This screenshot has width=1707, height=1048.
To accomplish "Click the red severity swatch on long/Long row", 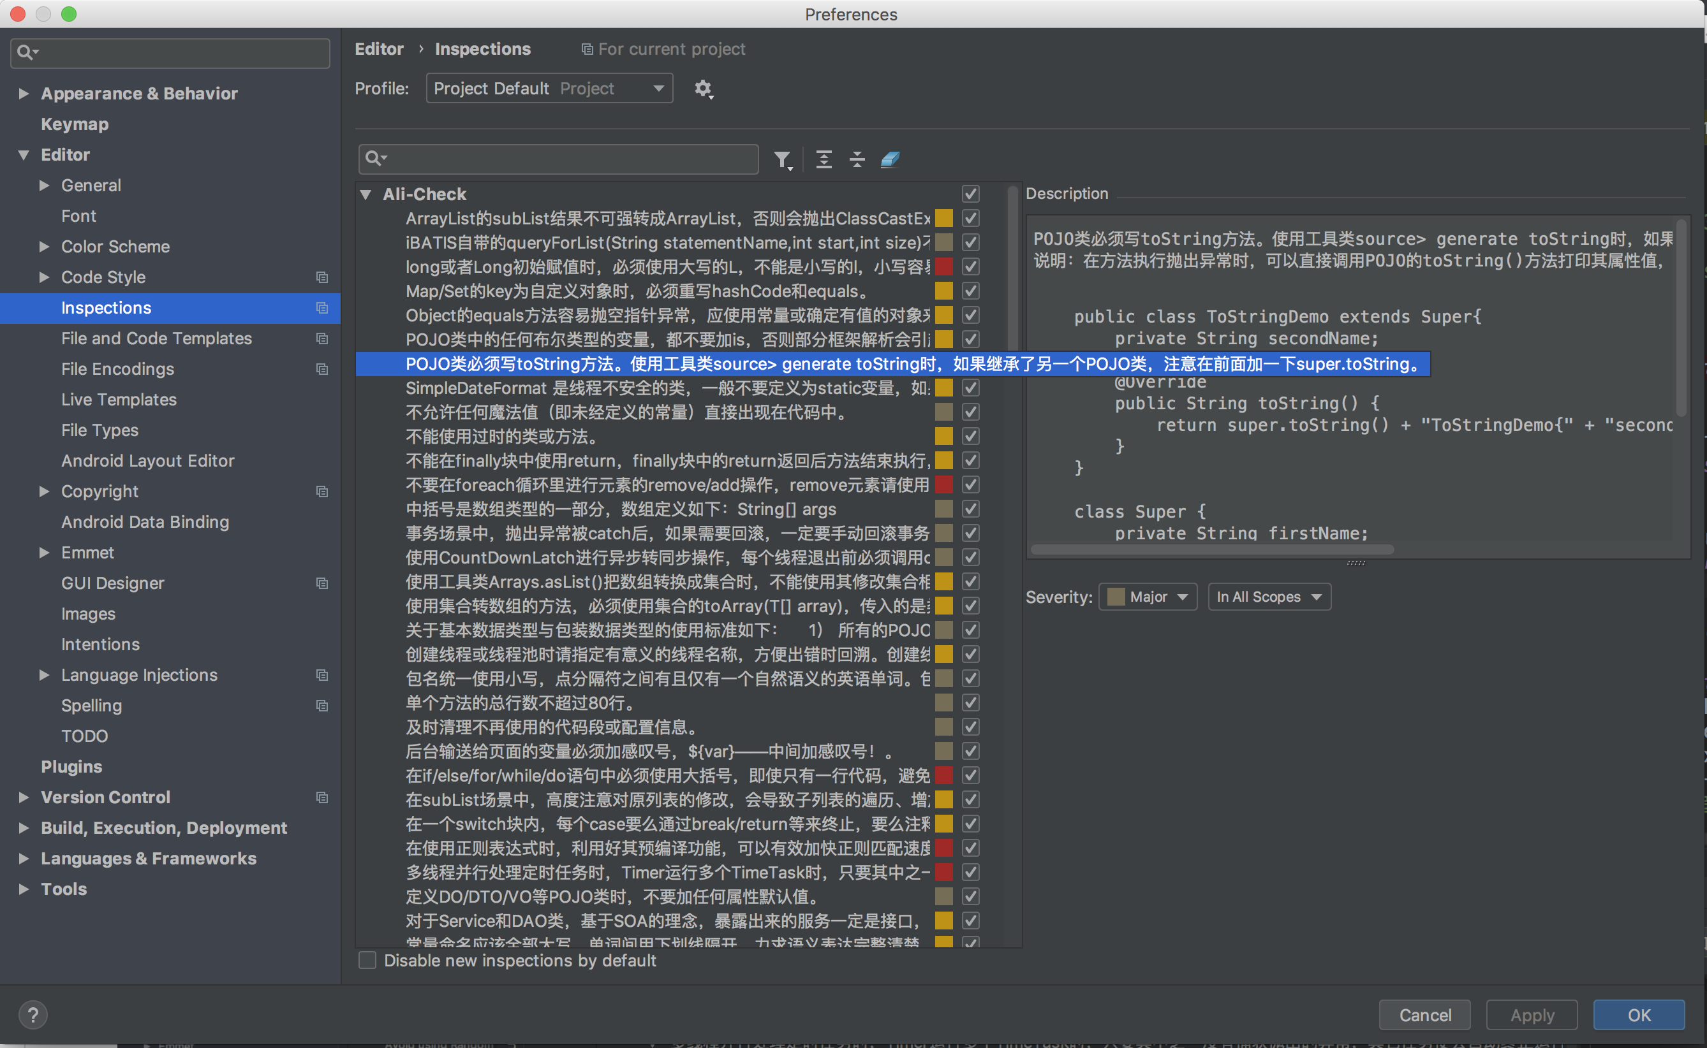I will tap(943, 267).
